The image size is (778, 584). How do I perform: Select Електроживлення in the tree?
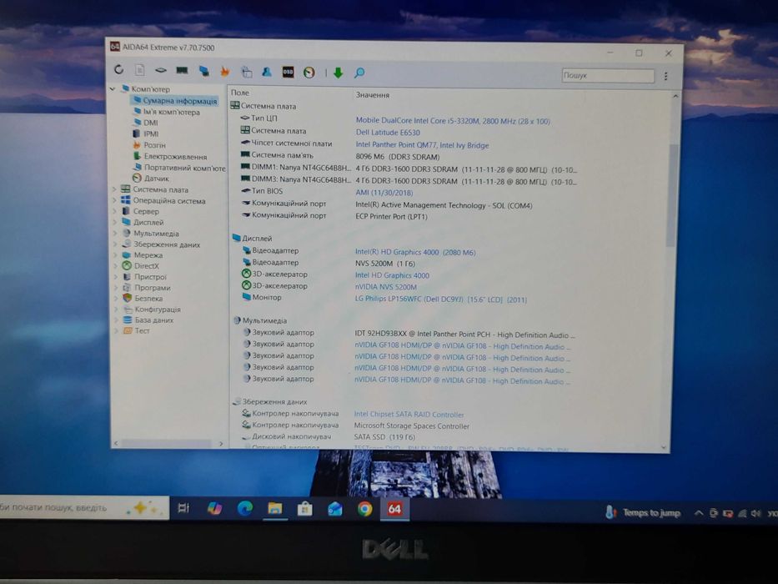[x=170, y=157]
